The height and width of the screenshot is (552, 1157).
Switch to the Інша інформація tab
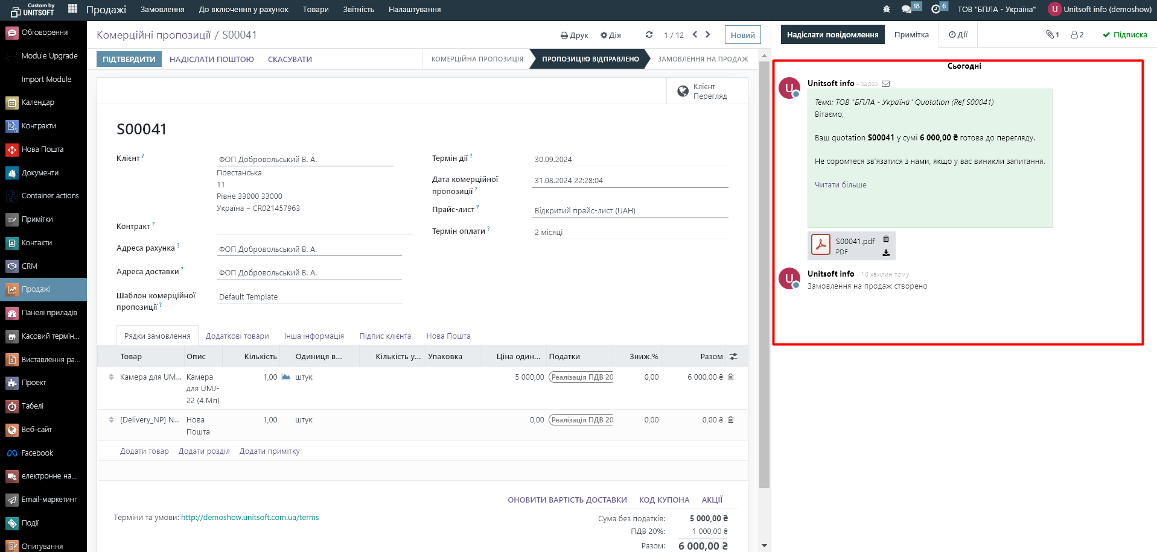314,336
